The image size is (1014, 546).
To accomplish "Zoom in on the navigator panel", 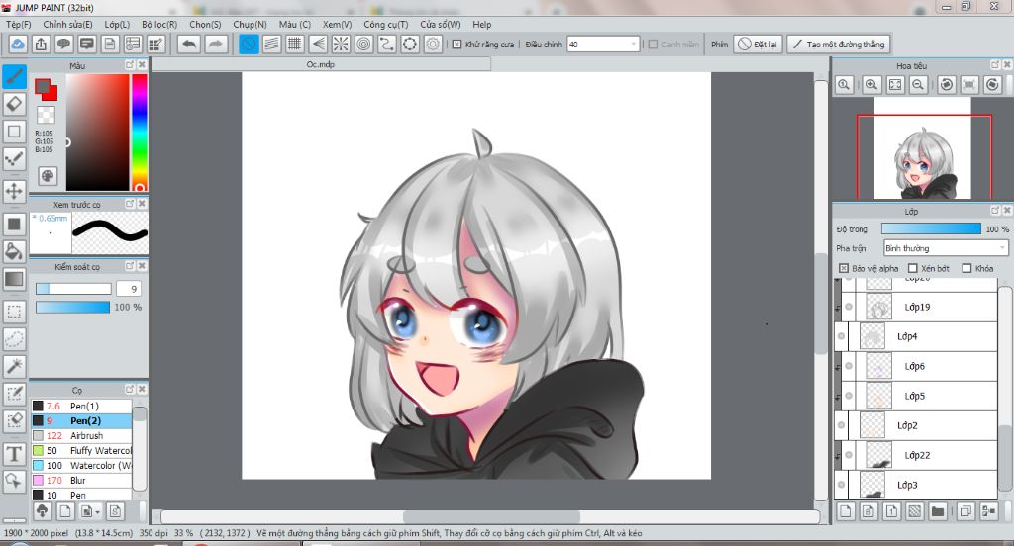I will point(871,85).
